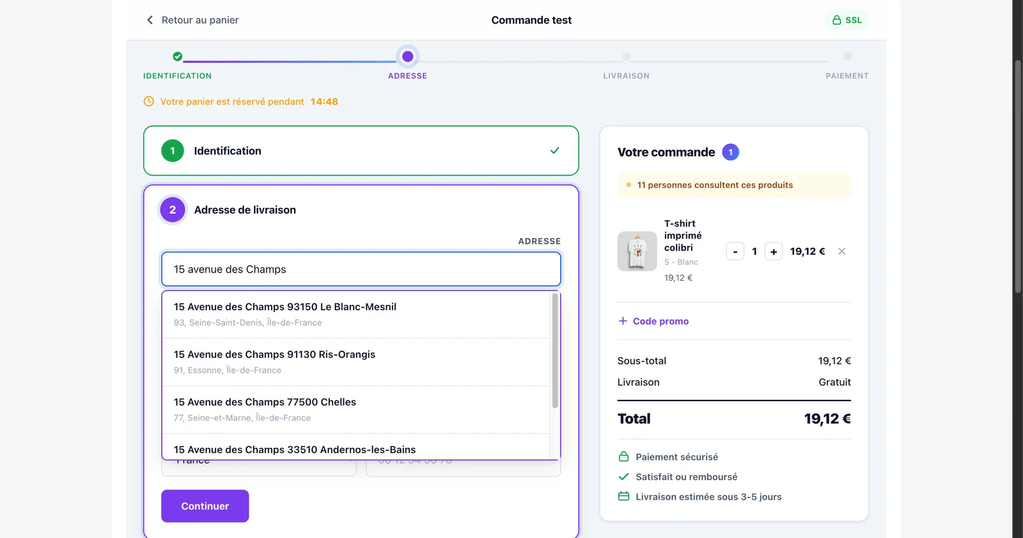Screen dimensions: 1023x538
Task: Click the clock icon by cart timer
Action: pyautogui.click(x=149, y=101)
